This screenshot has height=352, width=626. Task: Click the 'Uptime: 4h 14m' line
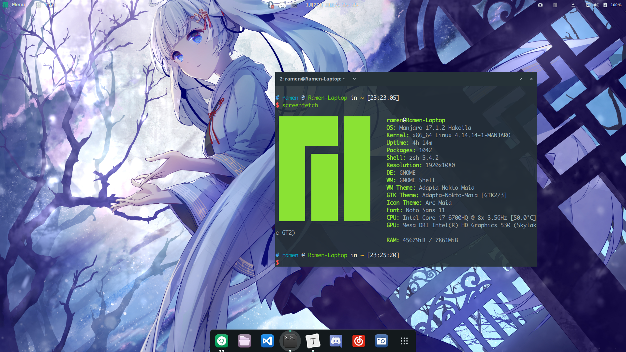(x=409, y=143)
